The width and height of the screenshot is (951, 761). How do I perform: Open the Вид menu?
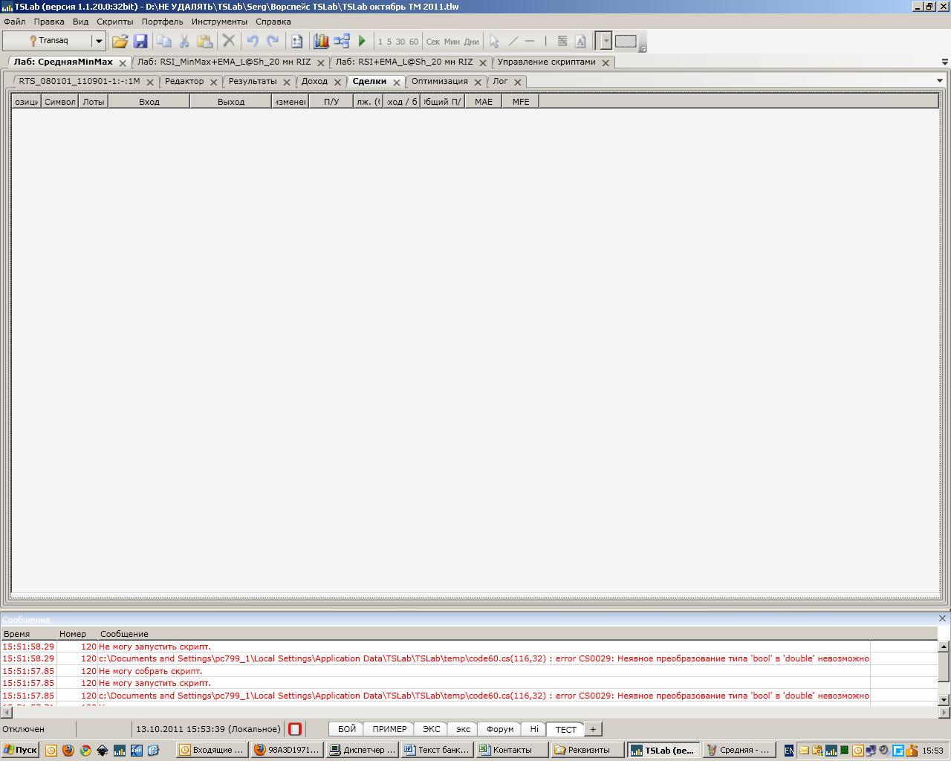[80, 22]
